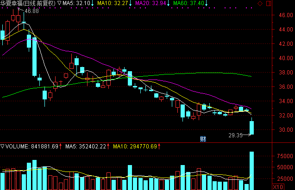Screen dimensions: 295x190
Task: Click the red diamond icon at top right
Action: pos(260,3)
